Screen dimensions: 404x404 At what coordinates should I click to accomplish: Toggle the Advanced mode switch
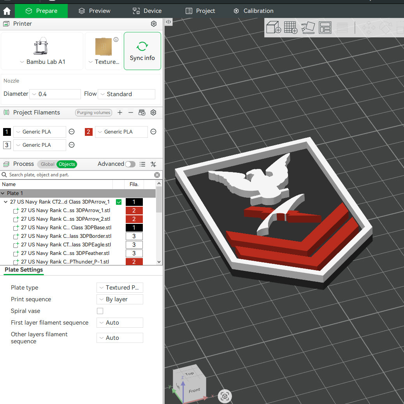(130, 164)
